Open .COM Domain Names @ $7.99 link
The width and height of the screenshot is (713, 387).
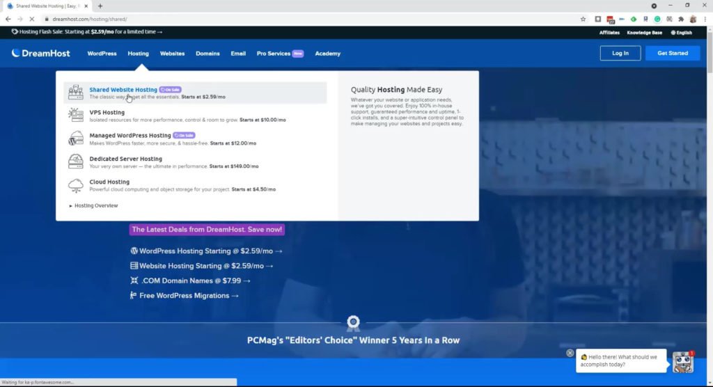pyautogui.click(x=191, y=281)
